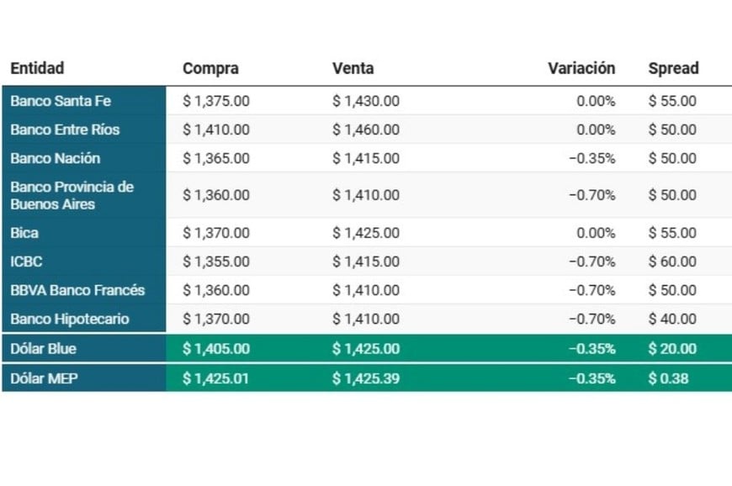Select the Banco Santa Fe row label

61,101
